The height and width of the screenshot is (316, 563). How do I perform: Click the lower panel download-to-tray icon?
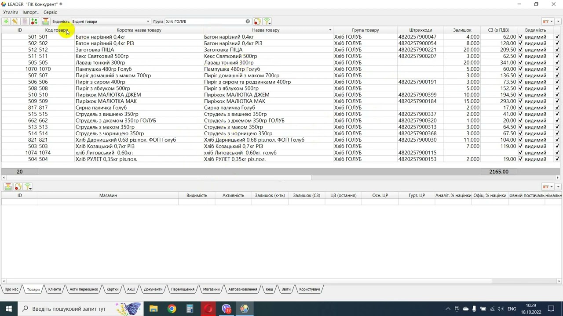tap(8, 187)
